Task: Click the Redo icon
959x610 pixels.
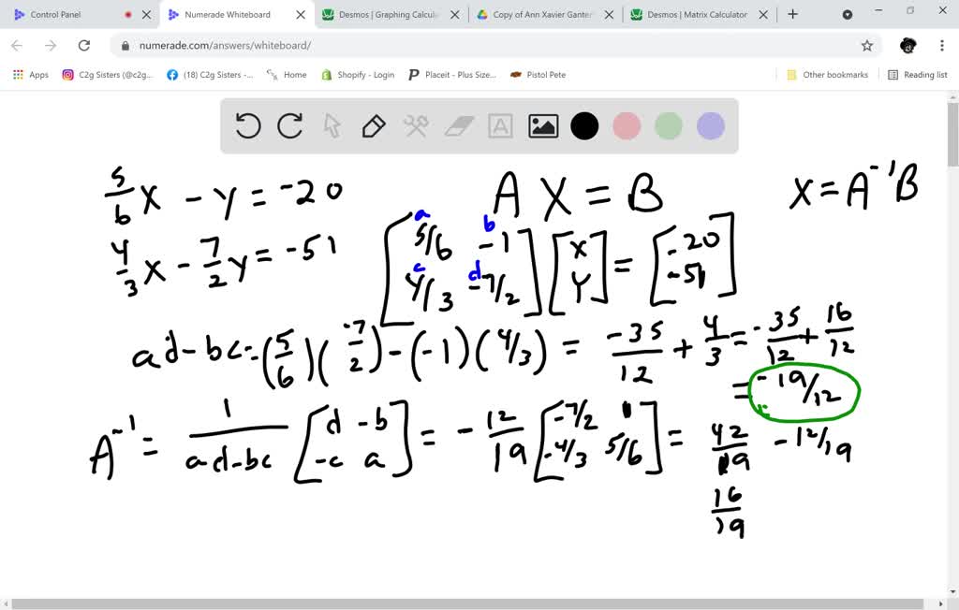Action: [289, 125]
